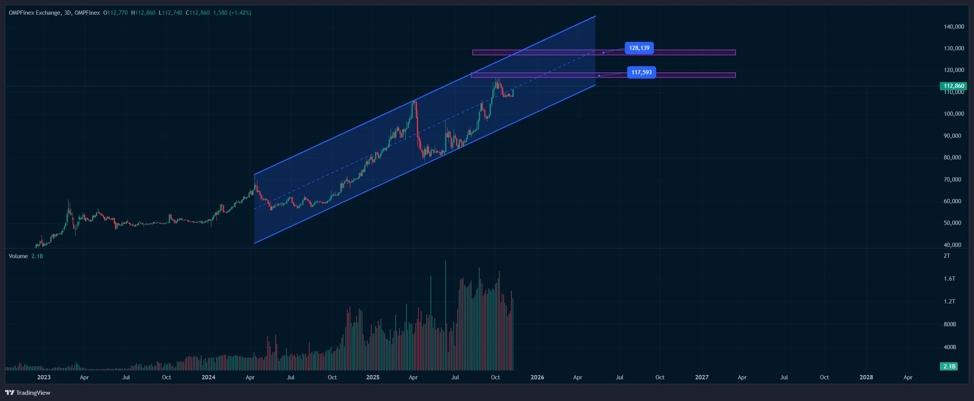Click the 2023 label on time axis
974x401 pixels.
click(44, 377)
